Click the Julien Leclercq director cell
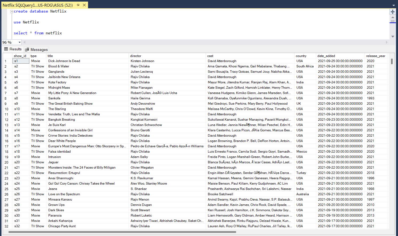Viewport: 398px width, 236px height. point(167,72)
